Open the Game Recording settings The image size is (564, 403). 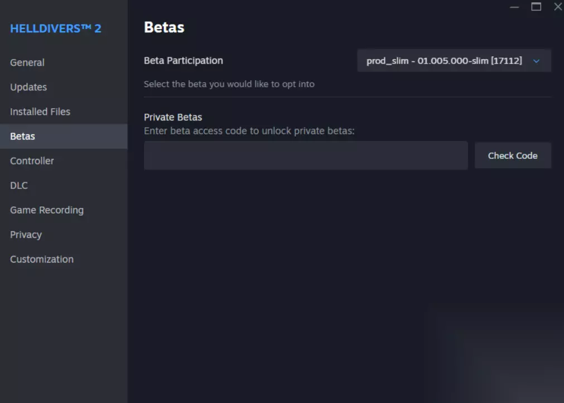pos(47,210)
